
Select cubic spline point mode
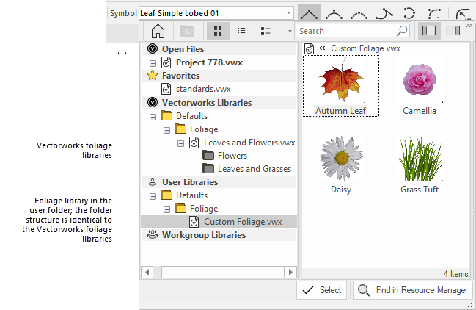tap(359, 14)
